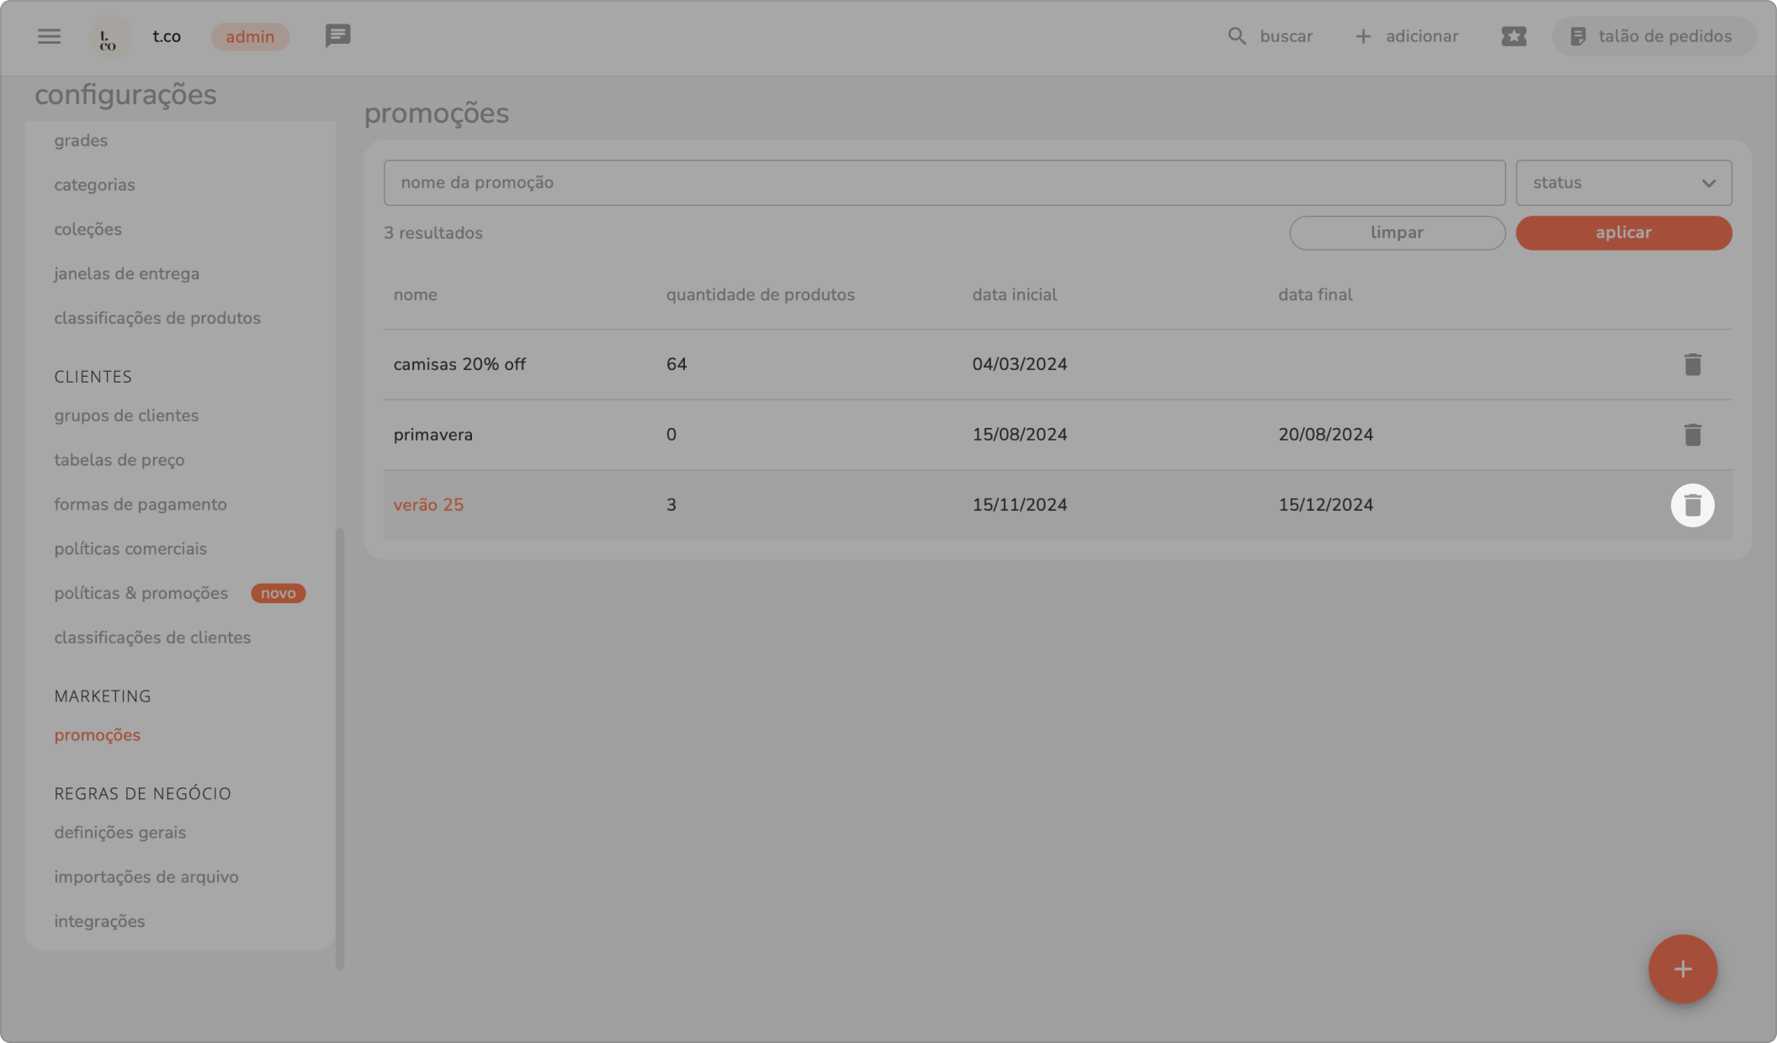
Task: Click trash icon for verão 25
Action: pyautogui.click(x=1692, y=506)
